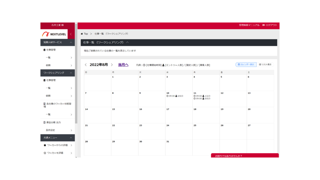The height and width of the screenshot is (180, 320).
Task: Click the chevron of 依頼 under 短期人材サービス
Action: tap(71, 66)
